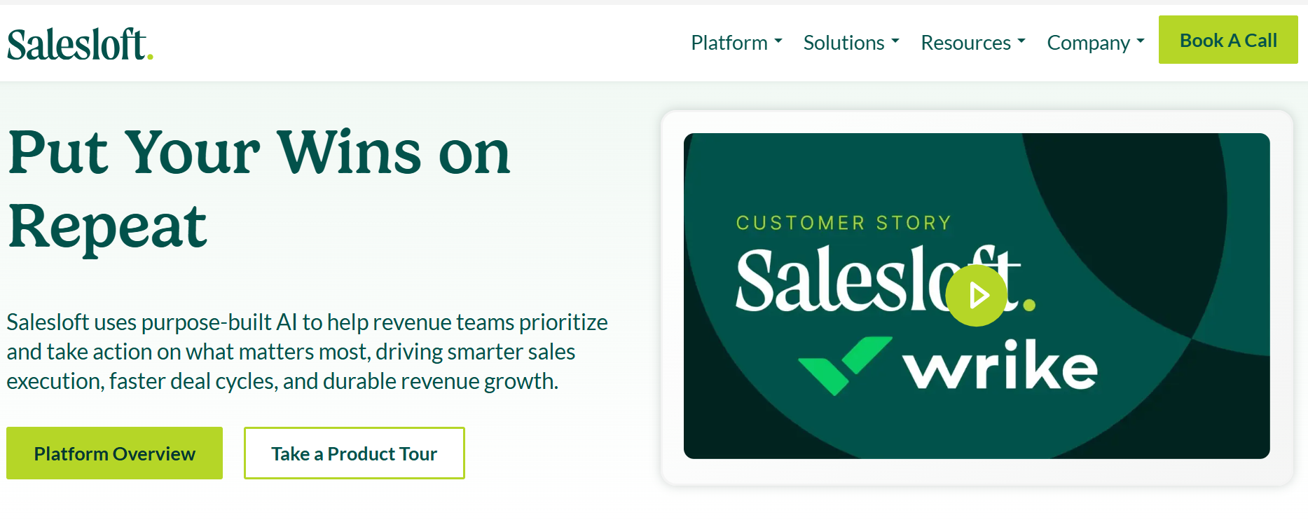
Task: Click the green dot in Salesloft header logo
Action: point(150,57)
